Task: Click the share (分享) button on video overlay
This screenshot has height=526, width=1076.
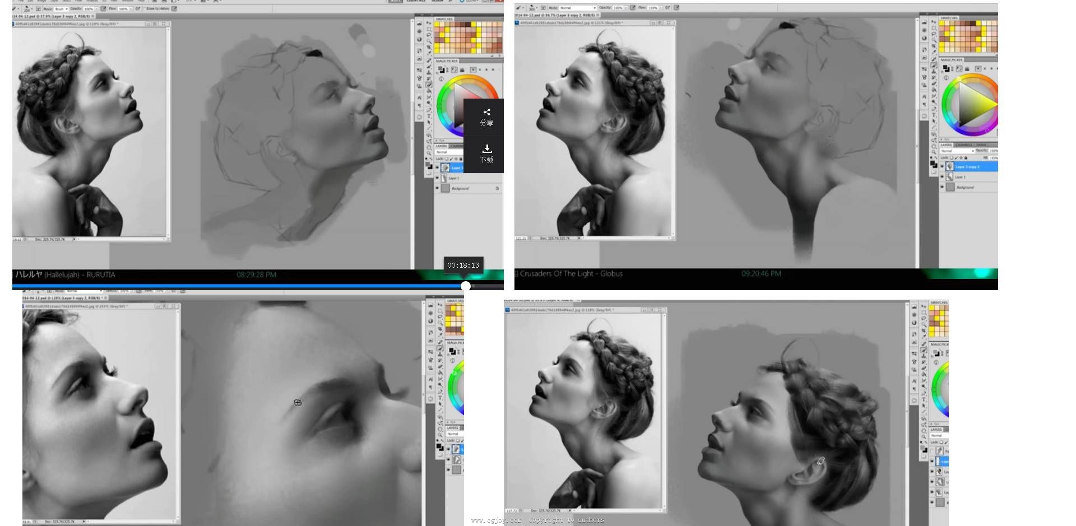Action: coord(486,117)
